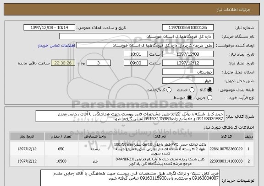Screen dimensions: 264x186
Task: Click need date 1397/12/12 in row 1
Action: coord(27,149)
